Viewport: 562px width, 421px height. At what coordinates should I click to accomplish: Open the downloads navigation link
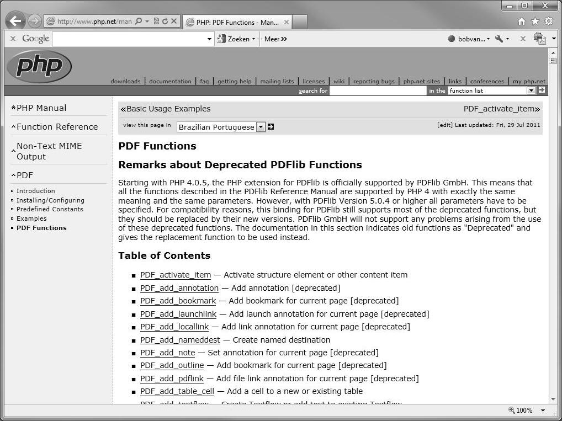click(x=125, y=81)
